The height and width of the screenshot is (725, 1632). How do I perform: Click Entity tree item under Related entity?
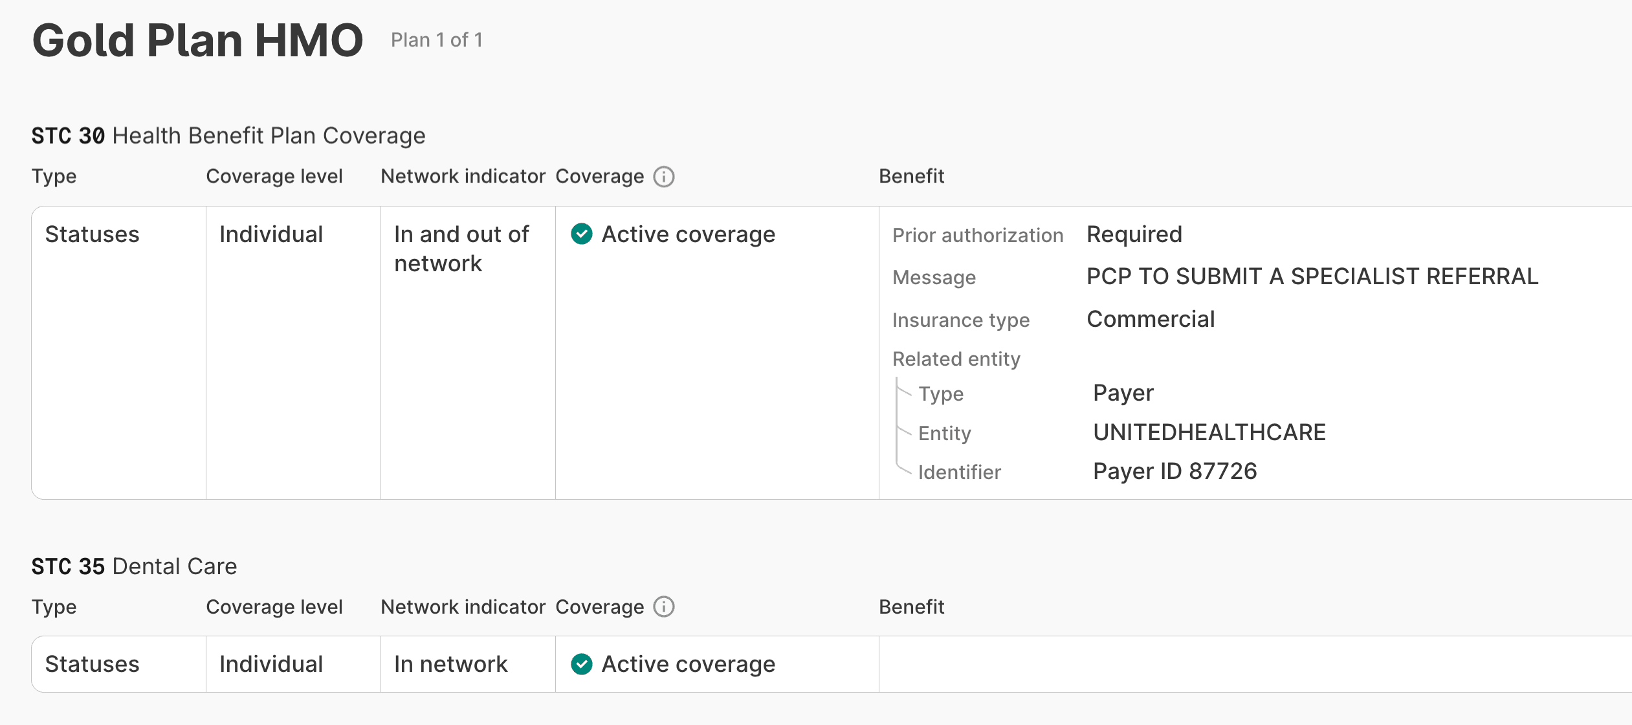tap(945, 434)
